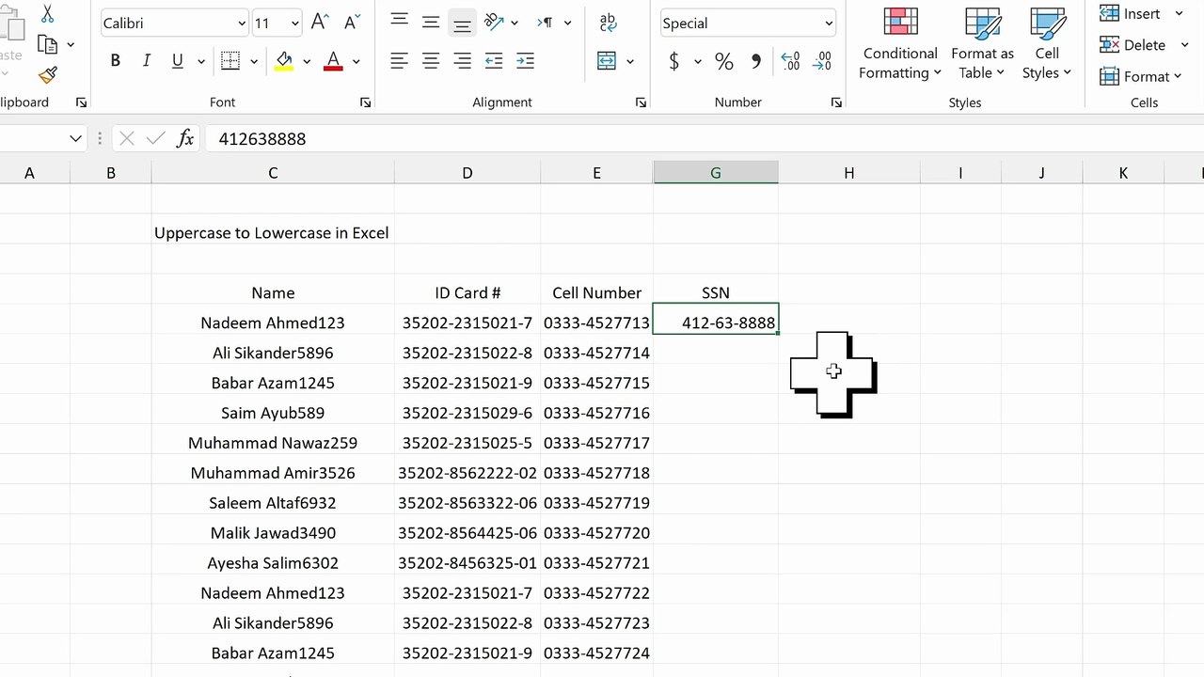Image resolution: width=1204 pixels, height=677 pixels.
Task: Open Special number format dropdown
Action: [x=828, y=24]
